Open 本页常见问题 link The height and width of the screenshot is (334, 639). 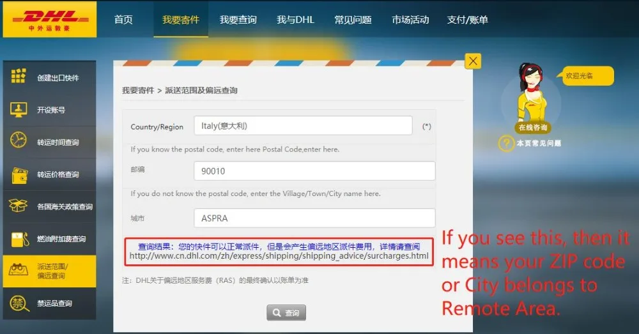(x=539, y=144)
